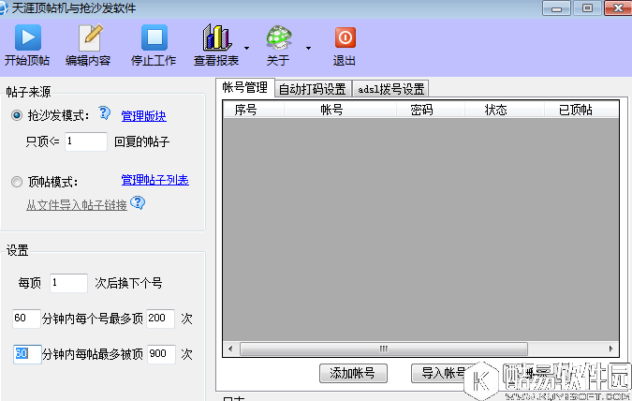Image resolution: width=632 pixels, height=401 pixels.
Task: Minimize the 天涯顶帖机 window
Action: coord(556,8)
